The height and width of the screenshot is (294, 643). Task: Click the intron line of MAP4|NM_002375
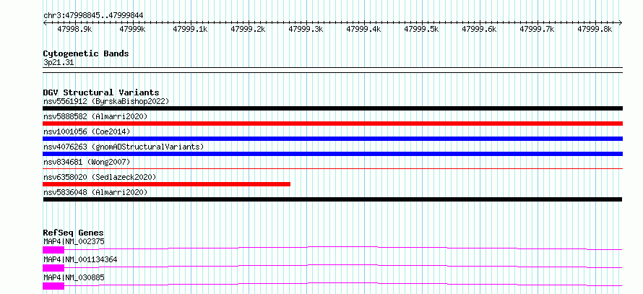click(x=343, y=247)
